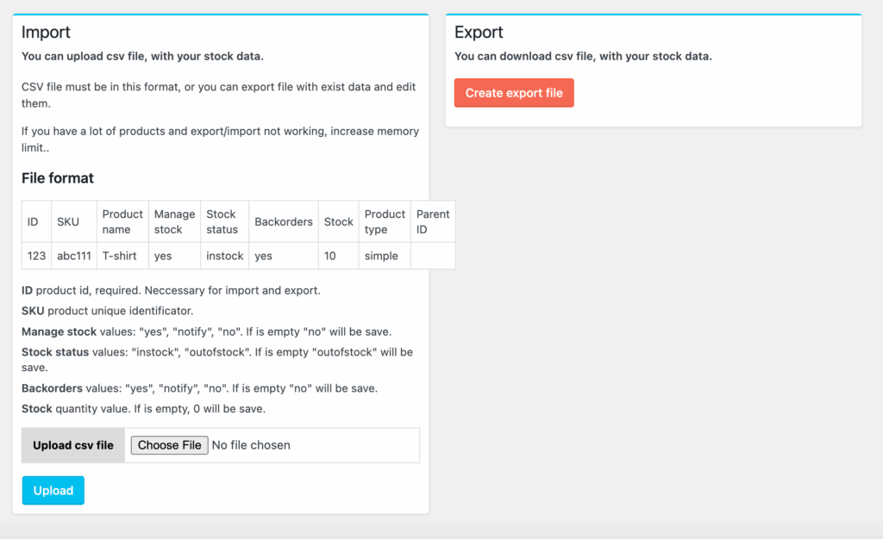Select the 'simple' product type cell

pyautogui.click(x=381, y=256)
